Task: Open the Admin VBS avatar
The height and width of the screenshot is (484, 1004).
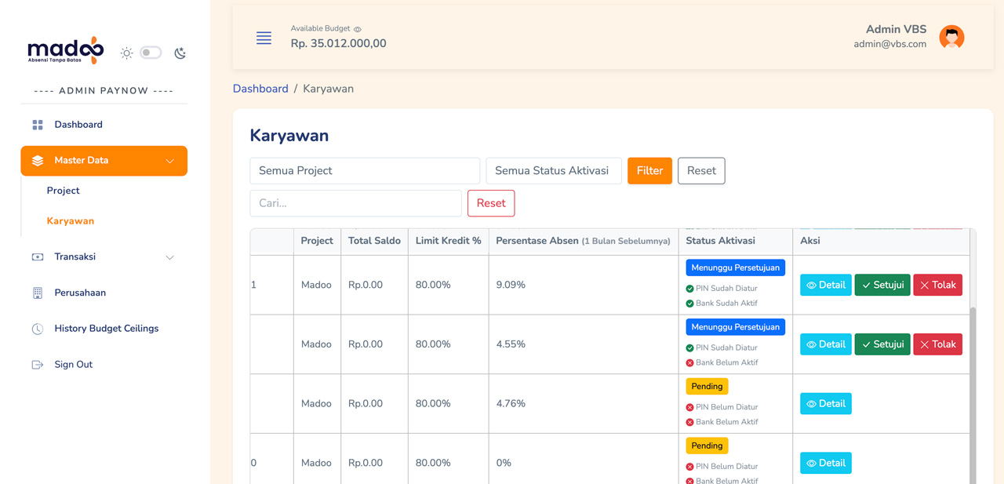Action: coord(951,37)
